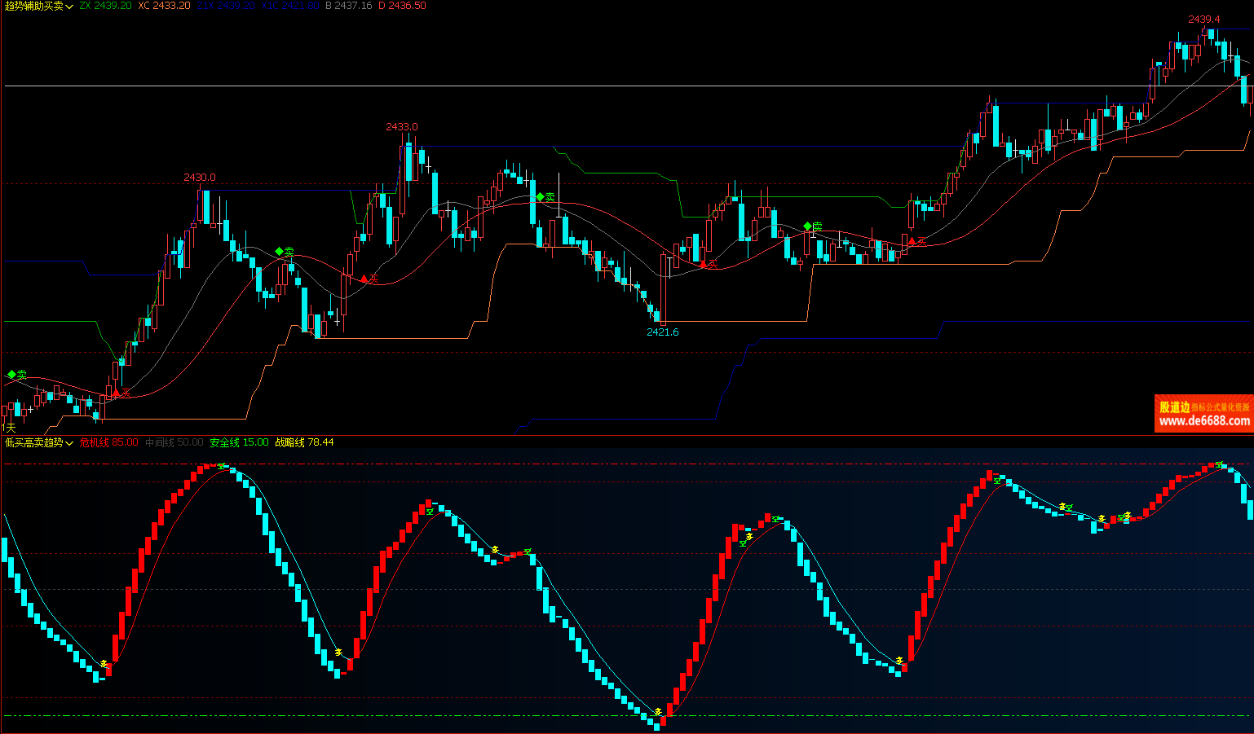Screen dimensions: 1254x734
Task: Click the 安全线 15.00 legend label
Action: 239,442
